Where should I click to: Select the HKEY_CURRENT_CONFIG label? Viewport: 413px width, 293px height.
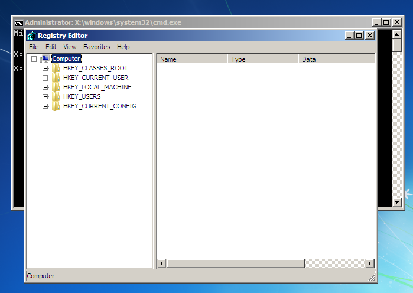click(x=99, y=106)
